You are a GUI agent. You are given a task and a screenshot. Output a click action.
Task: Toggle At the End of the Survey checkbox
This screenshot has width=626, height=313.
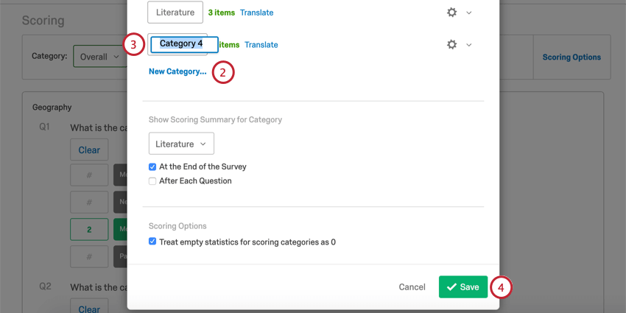(x=152, y=167)
